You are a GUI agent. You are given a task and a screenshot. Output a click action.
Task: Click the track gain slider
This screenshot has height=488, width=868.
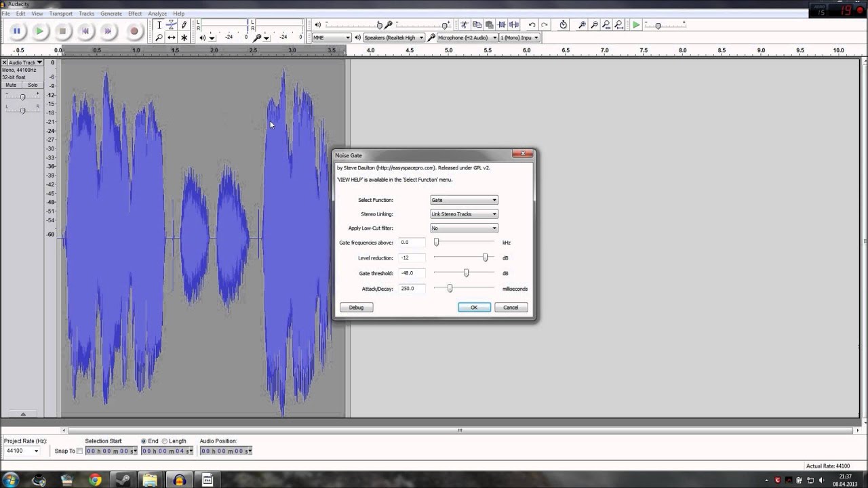click(22, 97)
